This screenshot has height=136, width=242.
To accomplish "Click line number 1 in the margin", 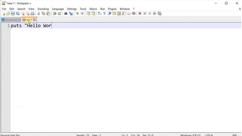I will (x=9, y=26).
